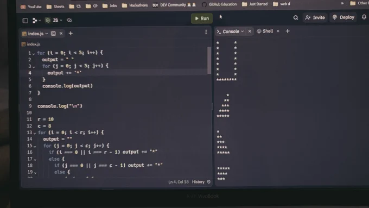Click the editor vertical scrollbar thumb
The width and height of the screenshot is (369, 208).
click(209, 60)
